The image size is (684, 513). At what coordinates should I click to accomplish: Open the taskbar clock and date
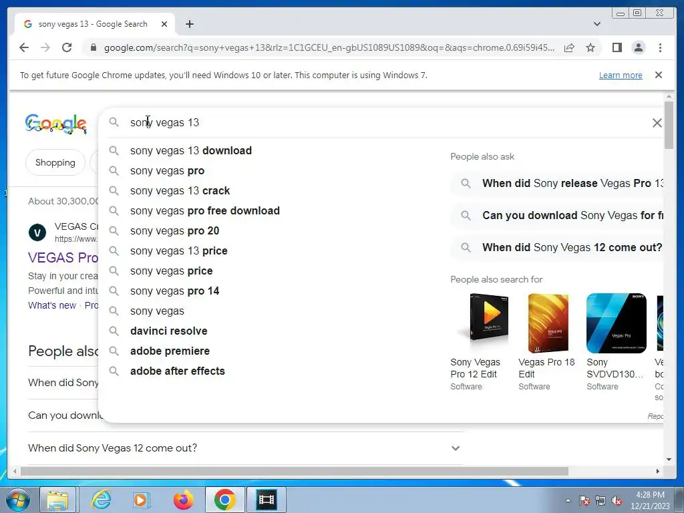[x=650, y=500]
